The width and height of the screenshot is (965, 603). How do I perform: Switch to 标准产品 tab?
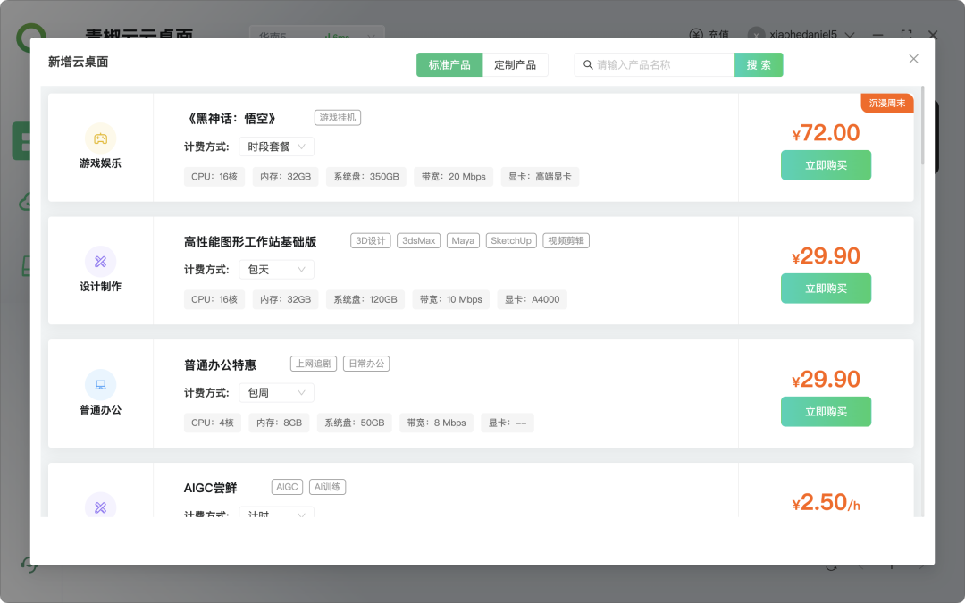(x=449, y=64)
